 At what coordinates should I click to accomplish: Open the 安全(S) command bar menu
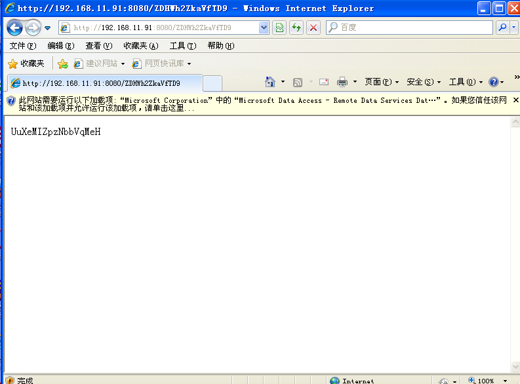click(424, 82)
